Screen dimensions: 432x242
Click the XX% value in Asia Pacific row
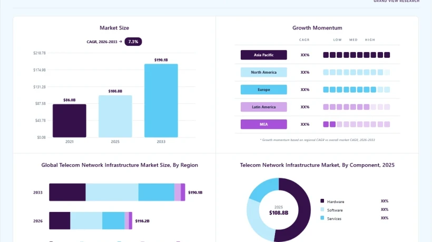pos(305,55)
